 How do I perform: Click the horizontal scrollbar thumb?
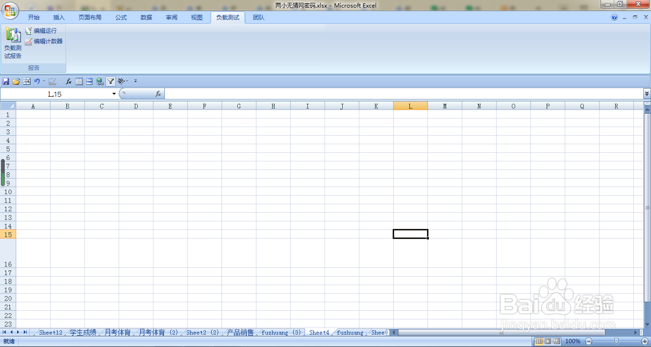pyautogui.click(x=501, y=333)
